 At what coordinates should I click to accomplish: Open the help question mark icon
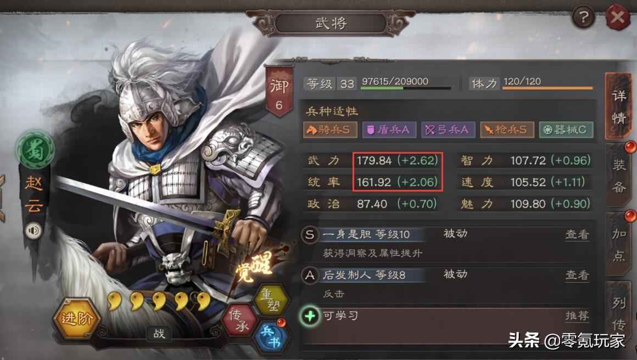(x=583, y=17)
